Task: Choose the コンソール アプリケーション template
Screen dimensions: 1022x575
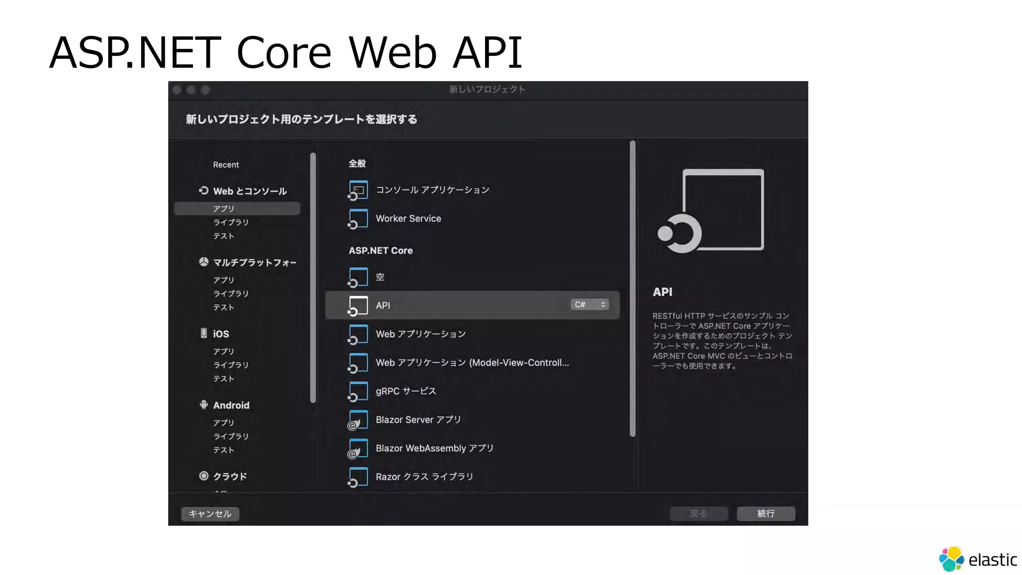Action: click(432, 190)
